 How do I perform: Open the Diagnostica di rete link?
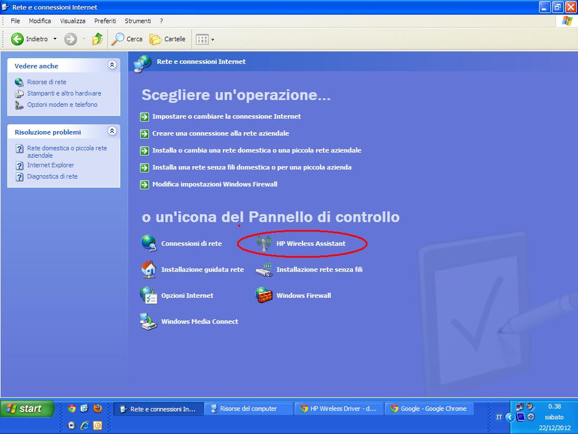52,177
